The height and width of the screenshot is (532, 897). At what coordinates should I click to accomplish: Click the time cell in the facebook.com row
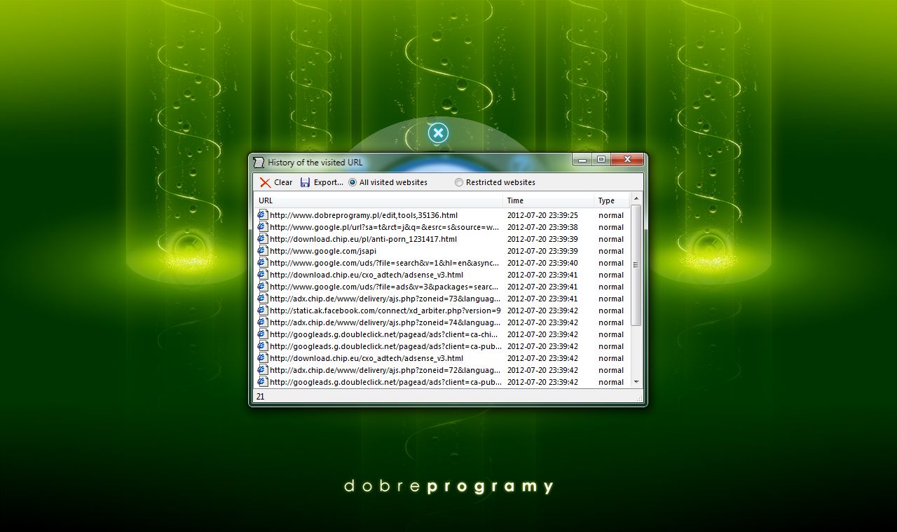[x=542, y=311]
